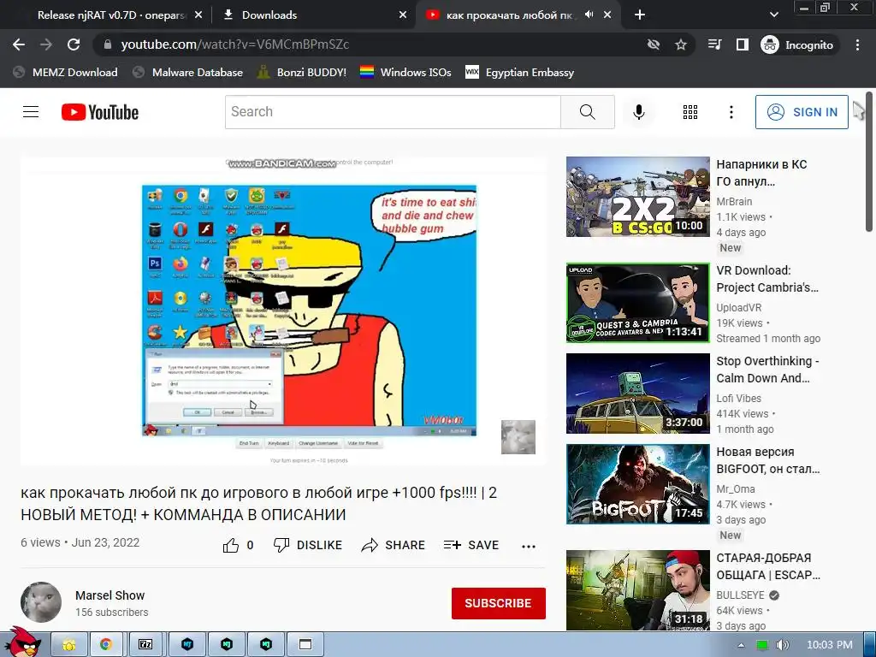Open the MEMZ Download bookmark
This screenshot has width=876, height=657.
65,72
